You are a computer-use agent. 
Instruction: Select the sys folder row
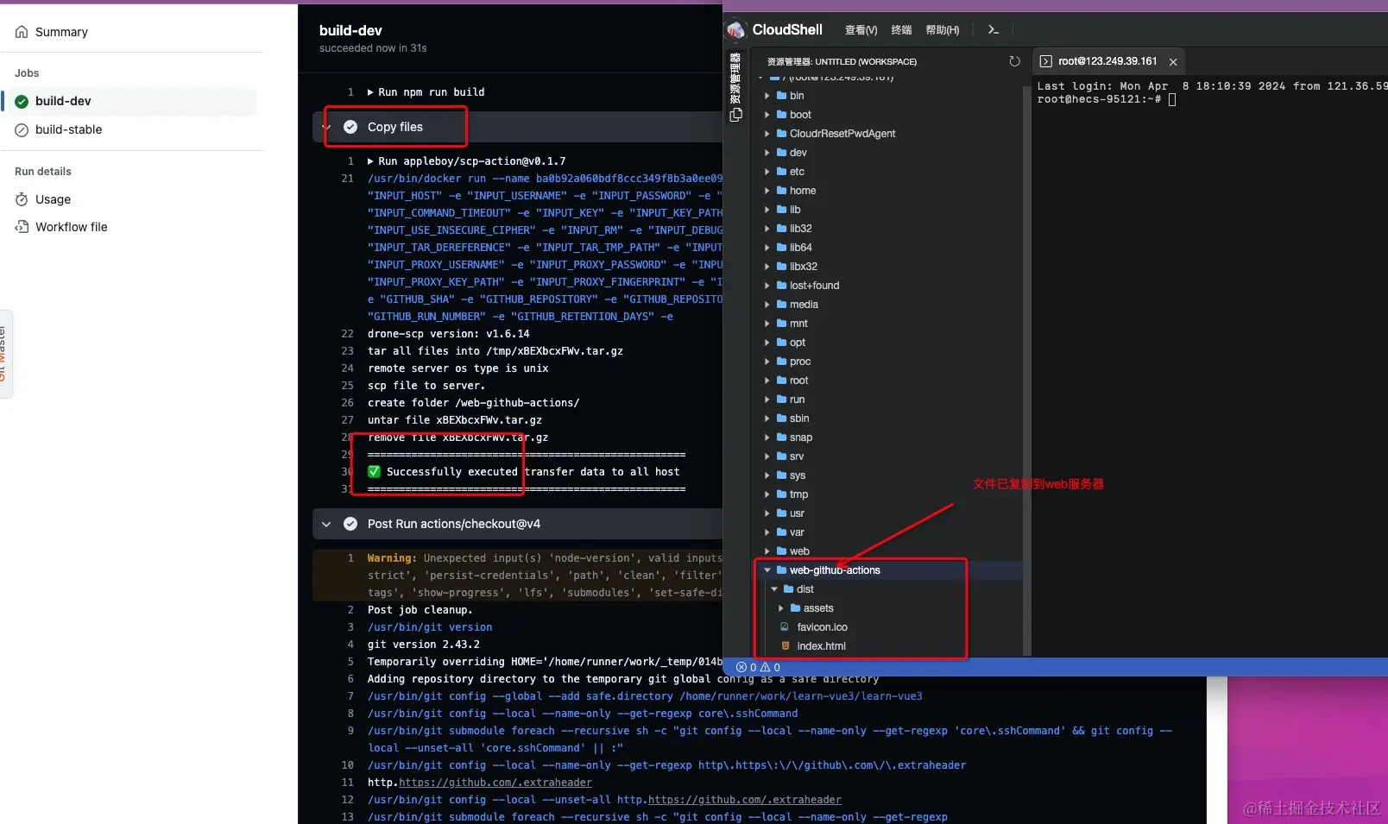coord(889,475)
